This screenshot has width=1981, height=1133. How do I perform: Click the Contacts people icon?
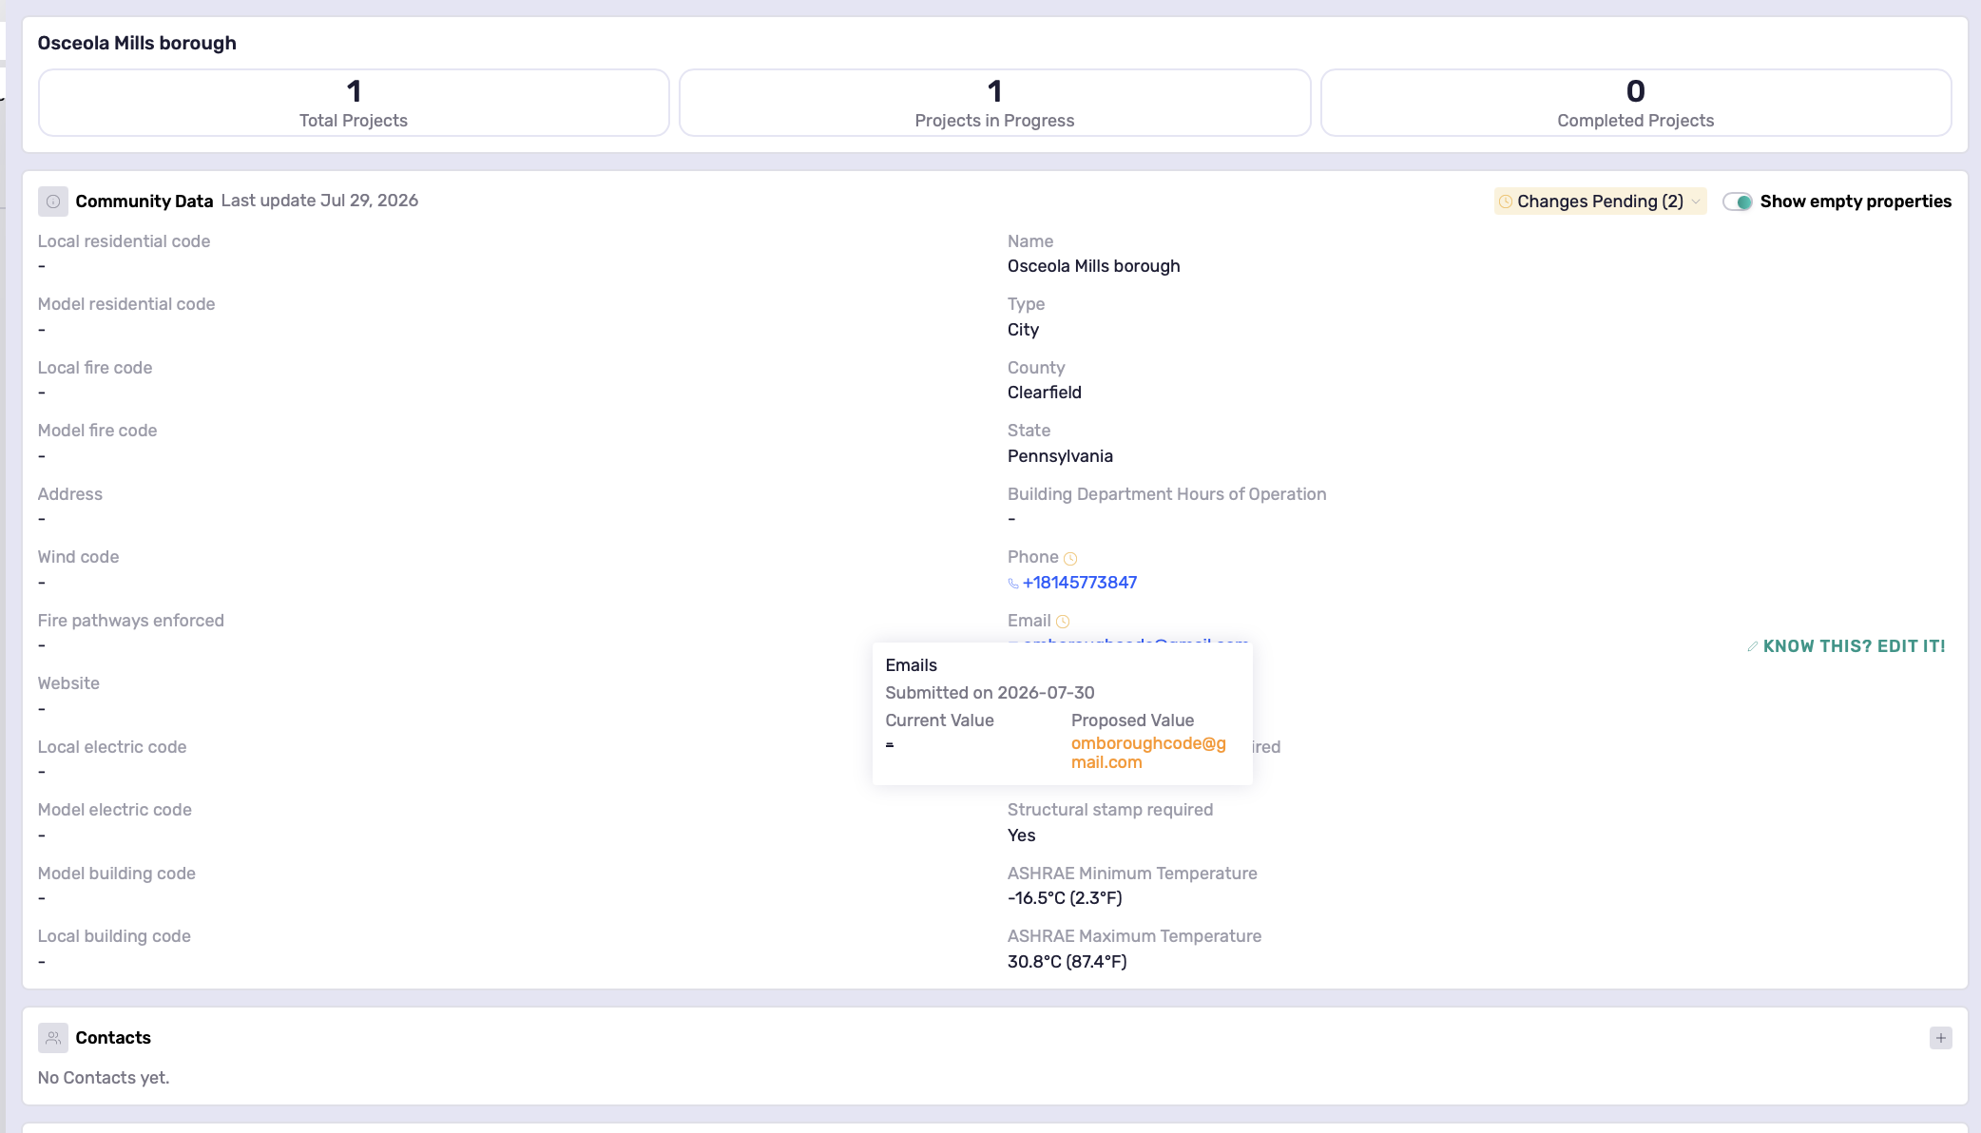click(53, 1038)
